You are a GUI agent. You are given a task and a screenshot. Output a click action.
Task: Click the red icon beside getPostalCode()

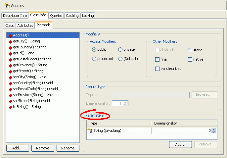11,59
